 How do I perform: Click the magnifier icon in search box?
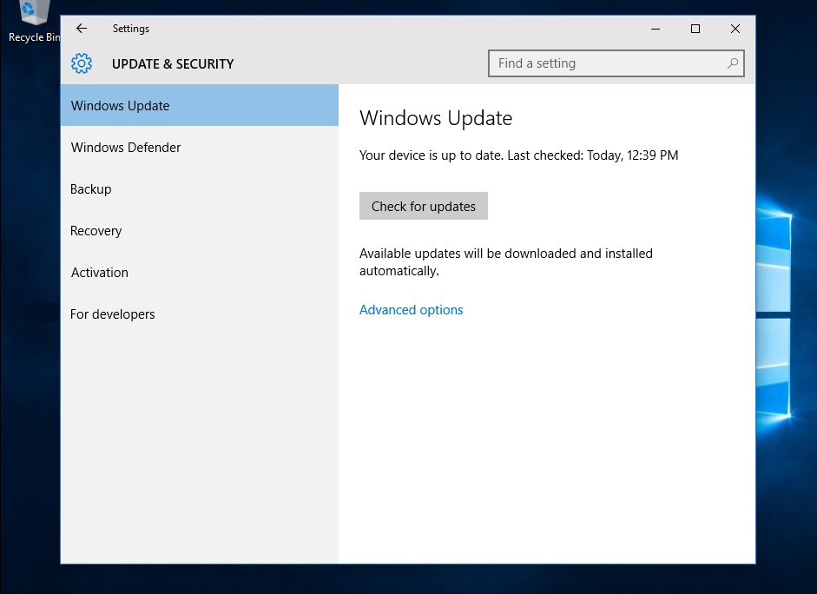point(733,63)
